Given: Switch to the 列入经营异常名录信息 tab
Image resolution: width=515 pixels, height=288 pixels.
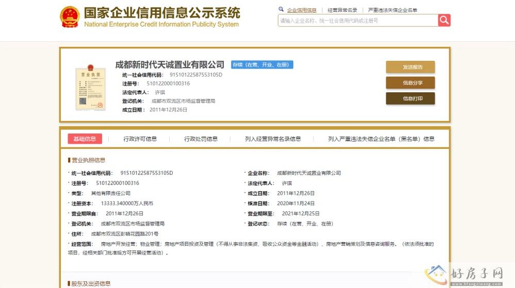Looking at the screenshot, I should pyautogui.click(x=273, y=139).
